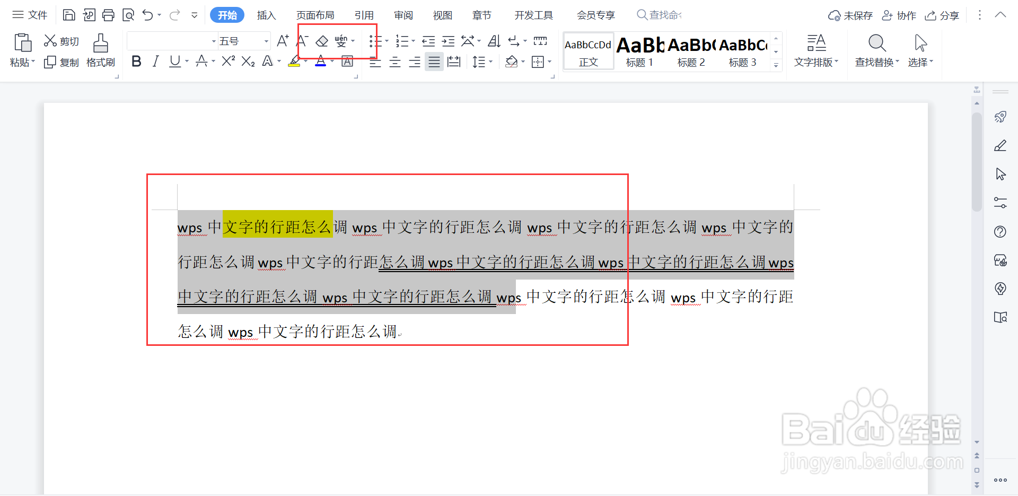The image size is (1018, 496).
Task: Apply blue font color
Action: click(x=321, y=62)
